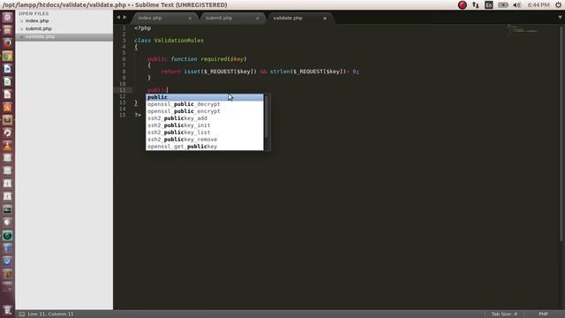The width and height of the screenshot is (565, 318).
Task: Open the Trash in the dock
Action: point(7,310)
